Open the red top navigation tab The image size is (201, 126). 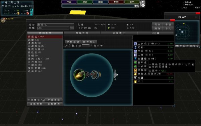(116, 2)
